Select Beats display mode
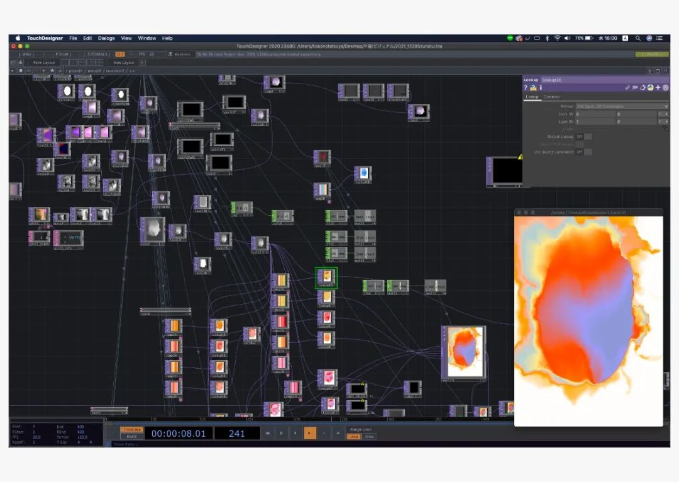The image size is (679, 482). [131, 437]
